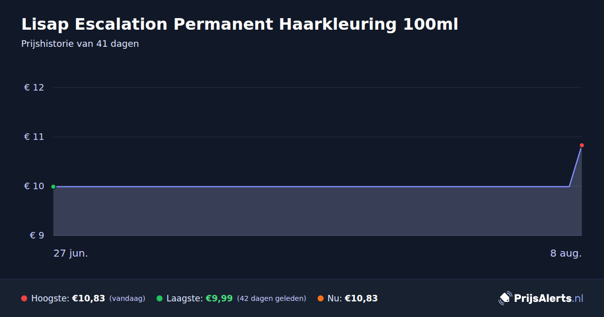Screen dimensions: 604x317
Task: Click the Prijshistorie van 41 dagen subtitle
Action: click(80, 44)
